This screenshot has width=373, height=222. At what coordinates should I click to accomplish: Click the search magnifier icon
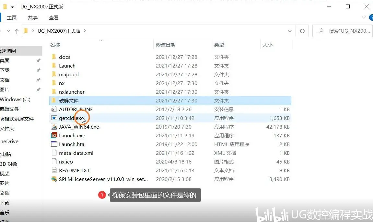point(321,31)
